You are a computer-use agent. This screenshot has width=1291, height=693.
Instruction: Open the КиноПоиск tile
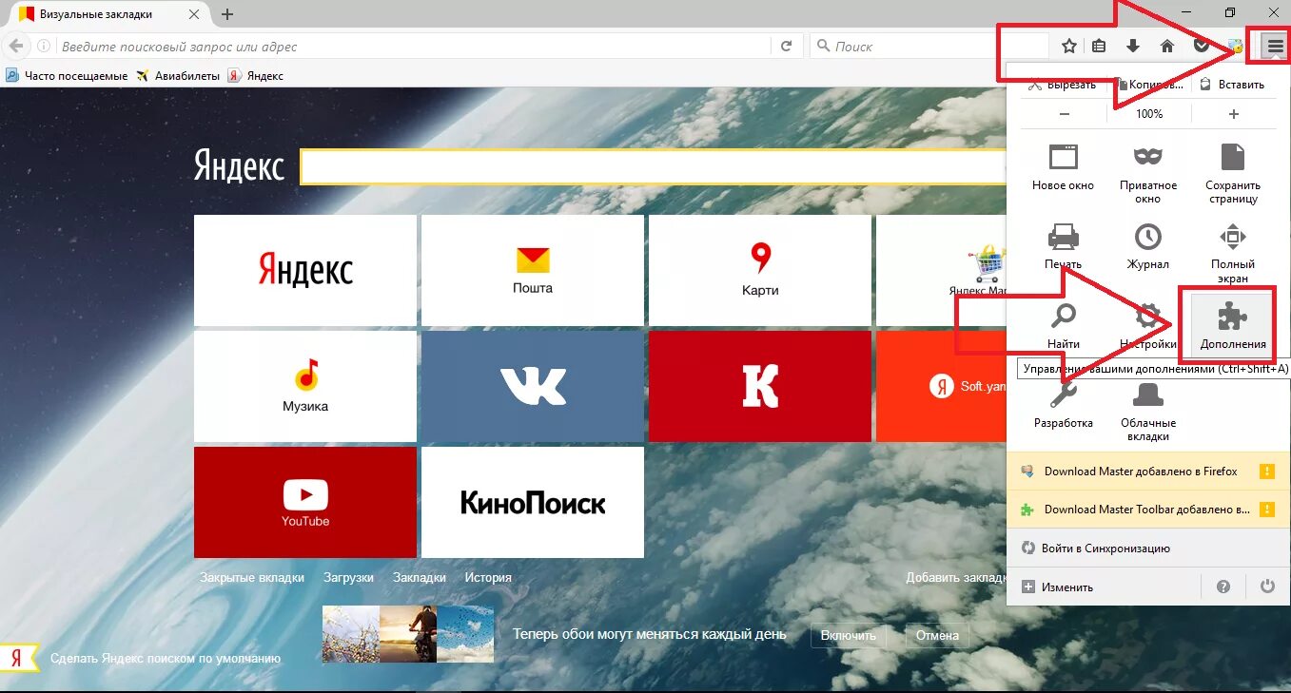pos(533,502)
